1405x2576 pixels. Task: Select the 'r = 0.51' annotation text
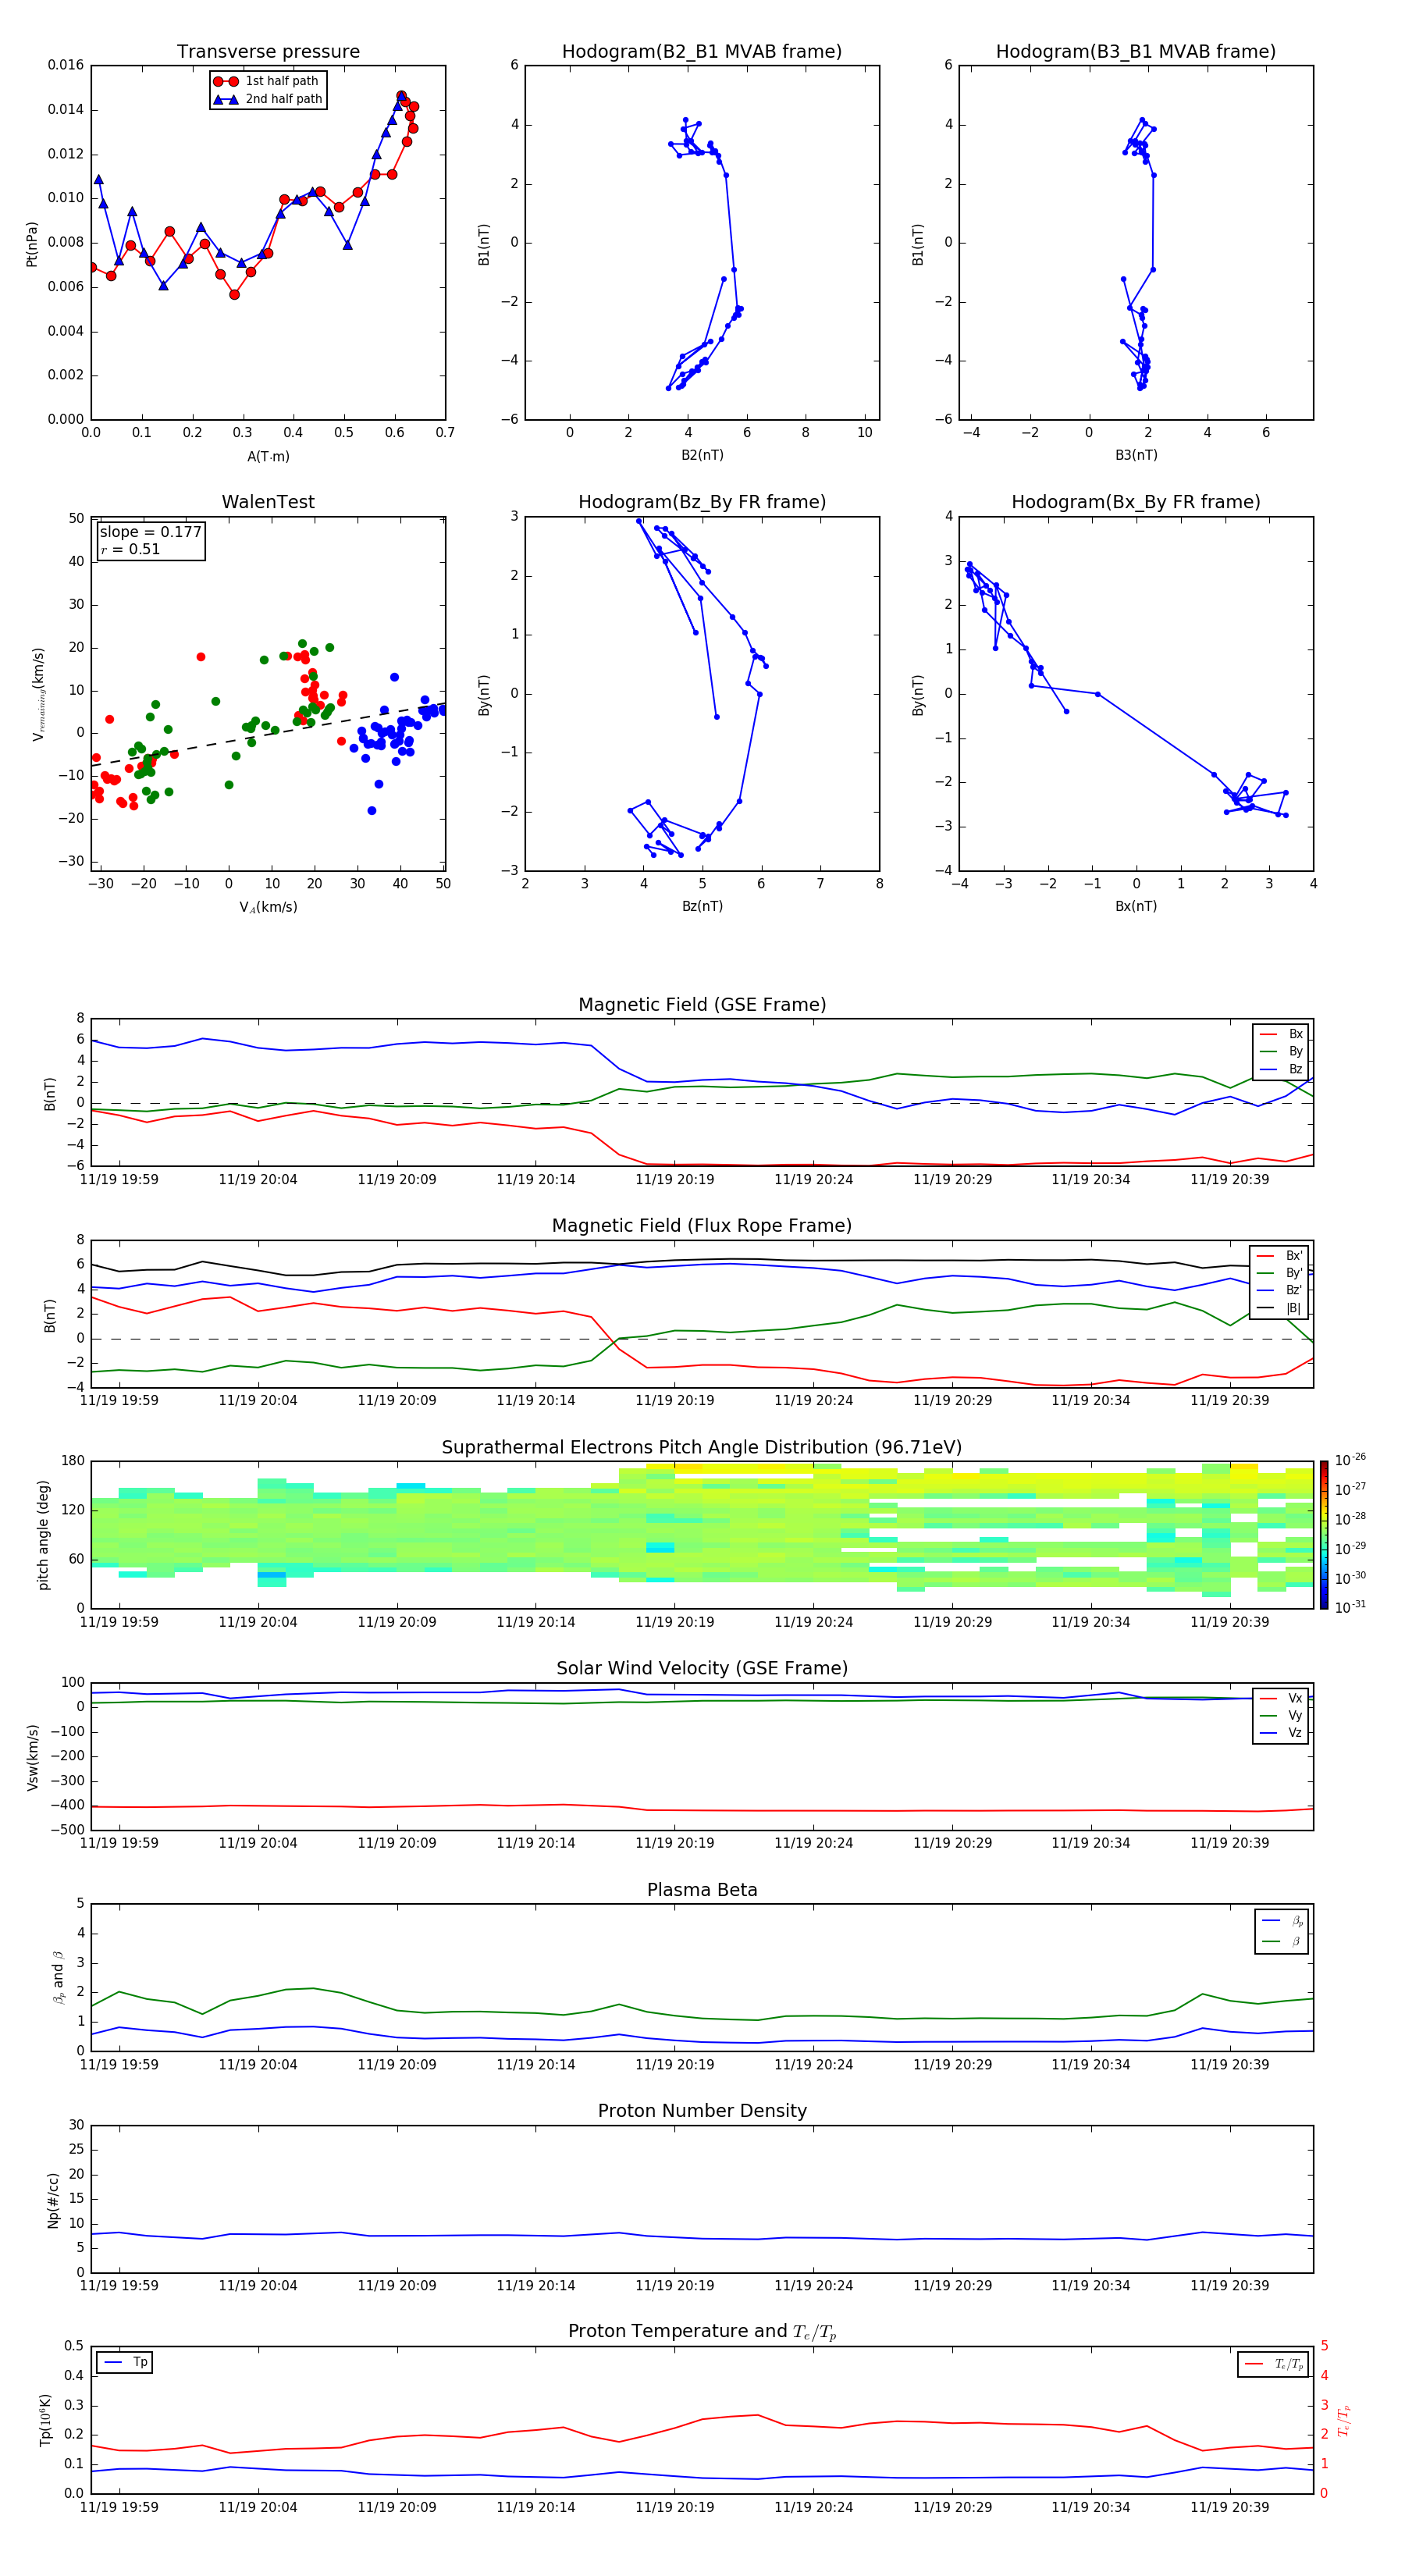(130, 549)
